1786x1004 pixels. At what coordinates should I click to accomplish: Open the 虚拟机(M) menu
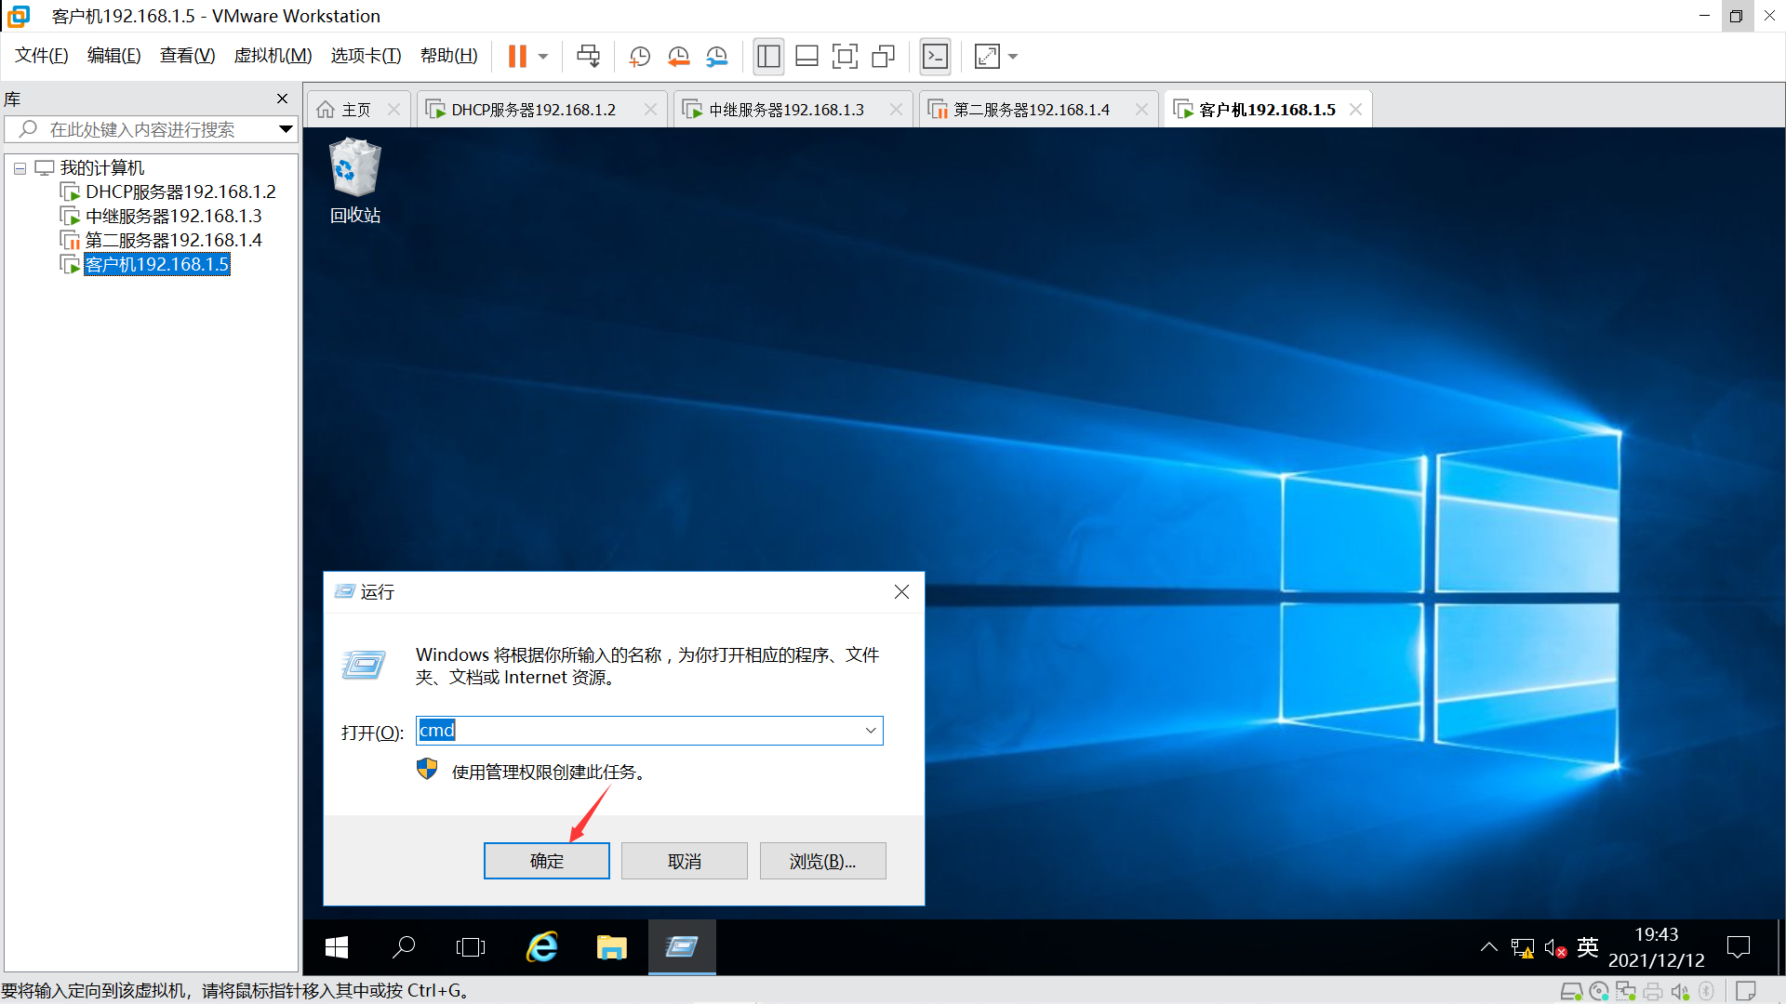pyautogui.click(x=273, y=56)
